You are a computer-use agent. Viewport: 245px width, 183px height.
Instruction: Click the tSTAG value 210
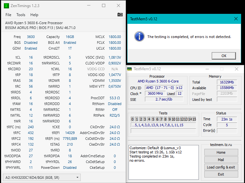(x=70, y=144)
